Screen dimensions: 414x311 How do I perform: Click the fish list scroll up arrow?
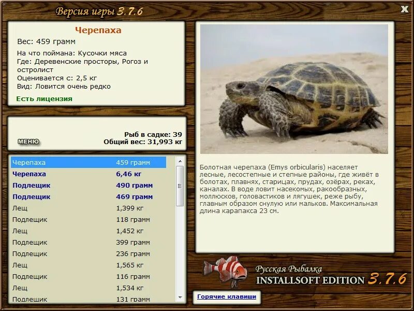click(180, 161)
